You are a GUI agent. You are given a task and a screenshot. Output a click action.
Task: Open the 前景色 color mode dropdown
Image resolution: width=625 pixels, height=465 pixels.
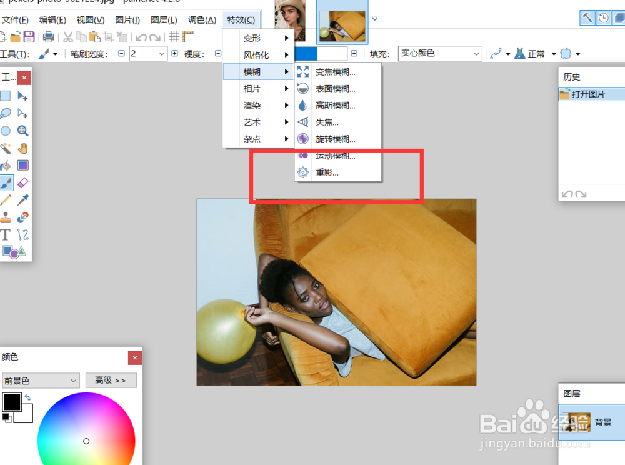(41, 381)
